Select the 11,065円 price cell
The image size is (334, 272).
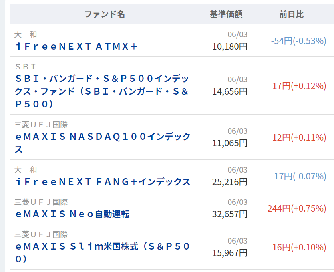click(x=230, y=143)
